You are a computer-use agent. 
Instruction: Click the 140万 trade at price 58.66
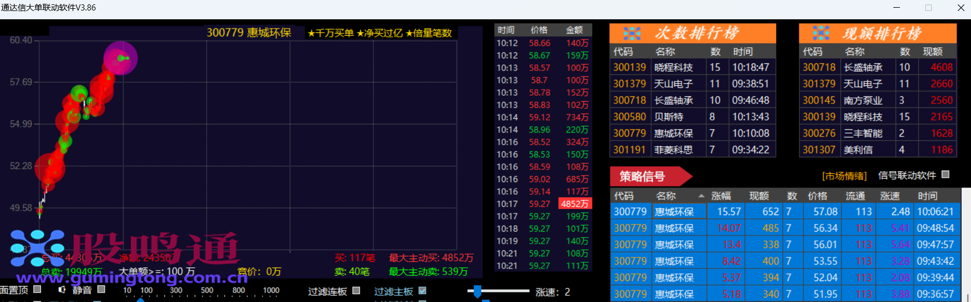543,43
